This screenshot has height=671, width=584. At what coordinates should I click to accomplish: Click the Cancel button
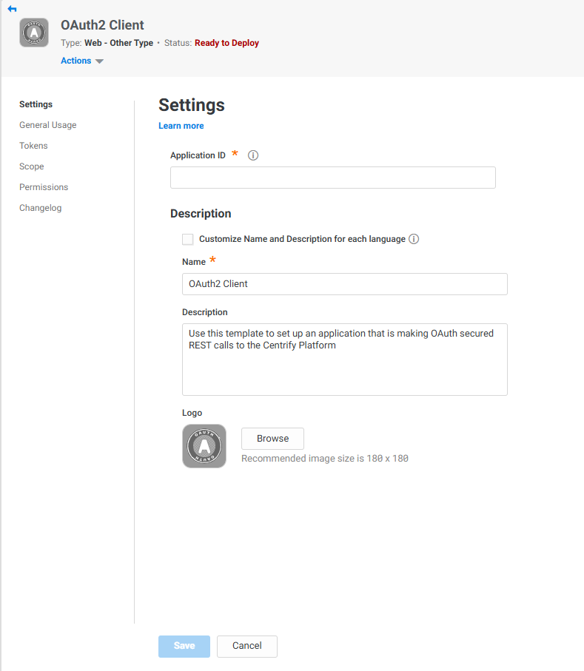pyautogui.click(x=246, y=646)
